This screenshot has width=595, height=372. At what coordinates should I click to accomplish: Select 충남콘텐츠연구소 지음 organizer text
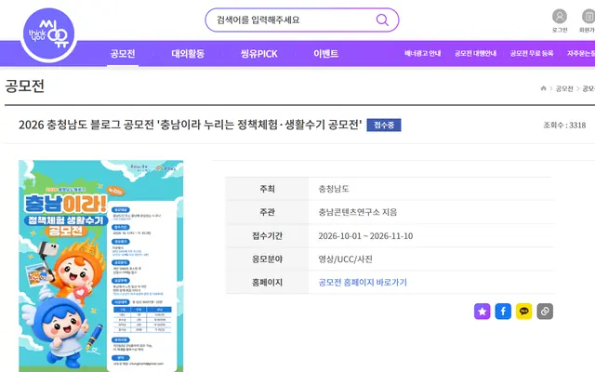point(357,212)
